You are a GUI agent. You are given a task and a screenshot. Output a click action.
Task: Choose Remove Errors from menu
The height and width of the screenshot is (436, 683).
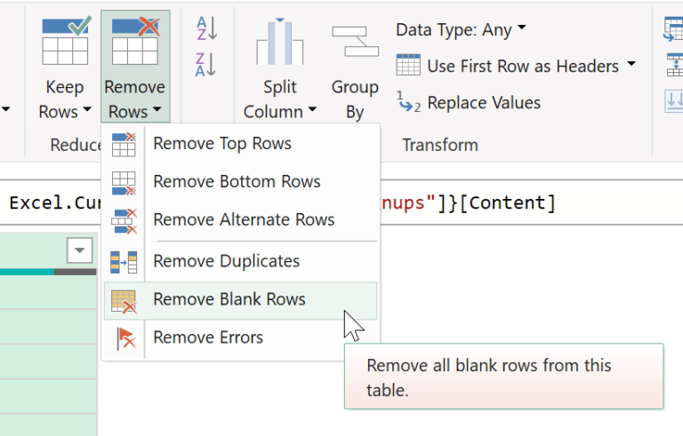tap(240, 337)
